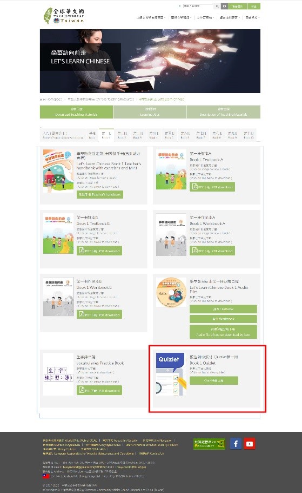Click the search input field
Screen dimensions: 302x493
click(198, 6)
